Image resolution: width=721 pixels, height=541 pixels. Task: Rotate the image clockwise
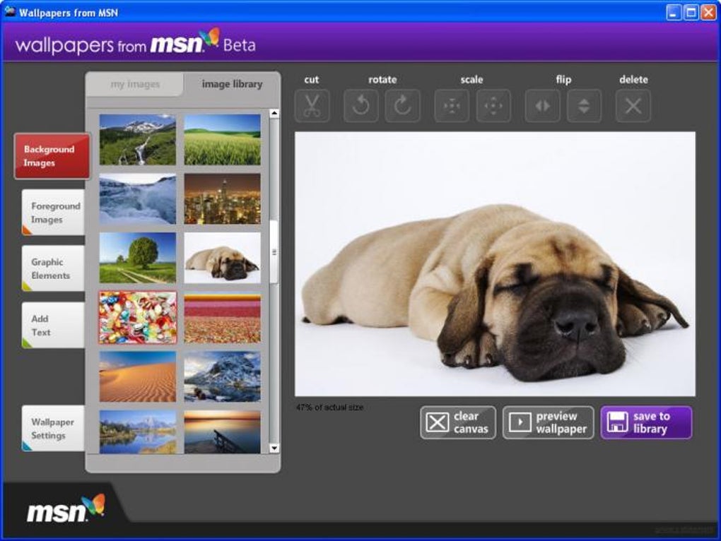click(x=402, y=106)
